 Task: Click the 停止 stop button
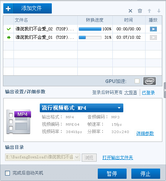(x=146, y=174)
